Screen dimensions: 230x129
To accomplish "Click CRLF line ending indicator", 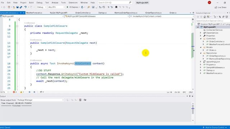I will pyautogui.click(x=191, y=92).
